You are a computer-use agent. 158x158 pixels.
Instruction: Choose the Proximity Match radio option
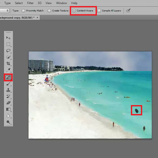pos(23,11)
